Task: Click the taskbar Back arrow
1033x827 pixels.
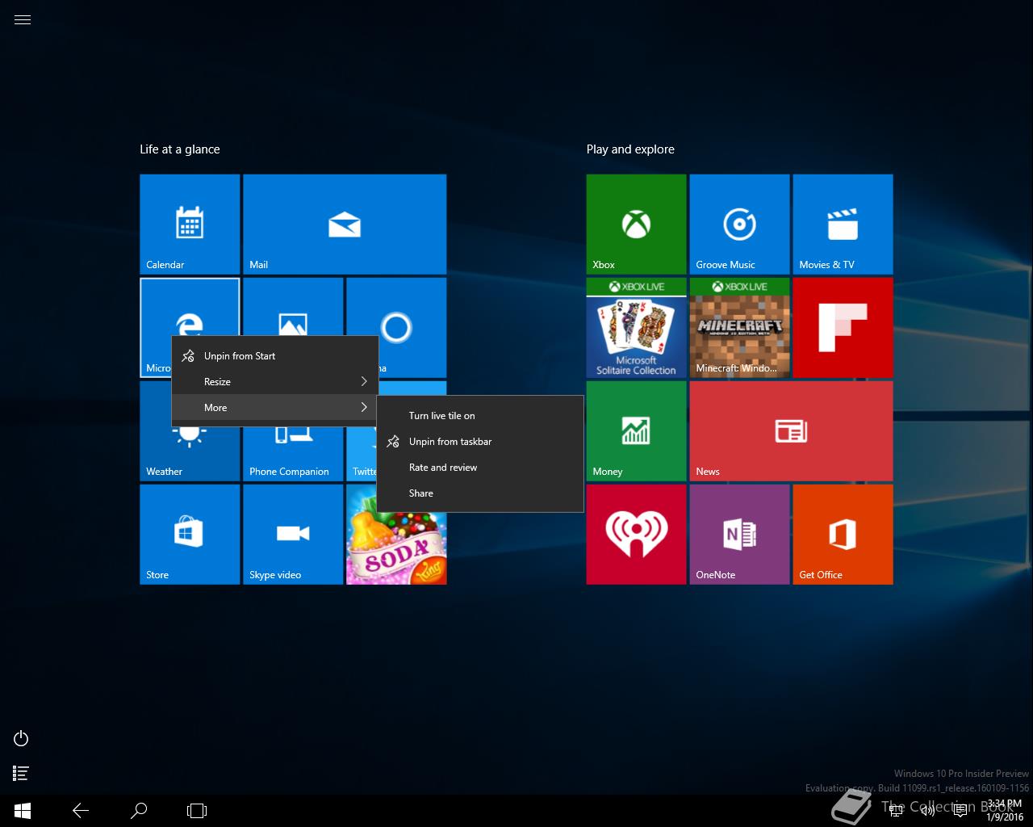Action: (81, 811)
